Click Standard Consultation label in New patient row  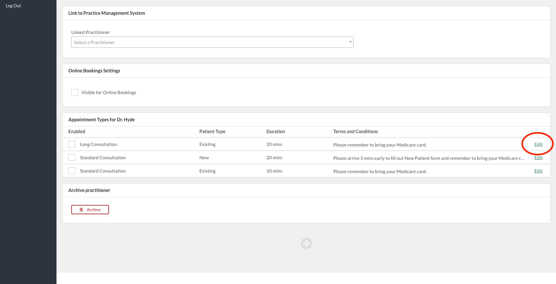(103, 157)
